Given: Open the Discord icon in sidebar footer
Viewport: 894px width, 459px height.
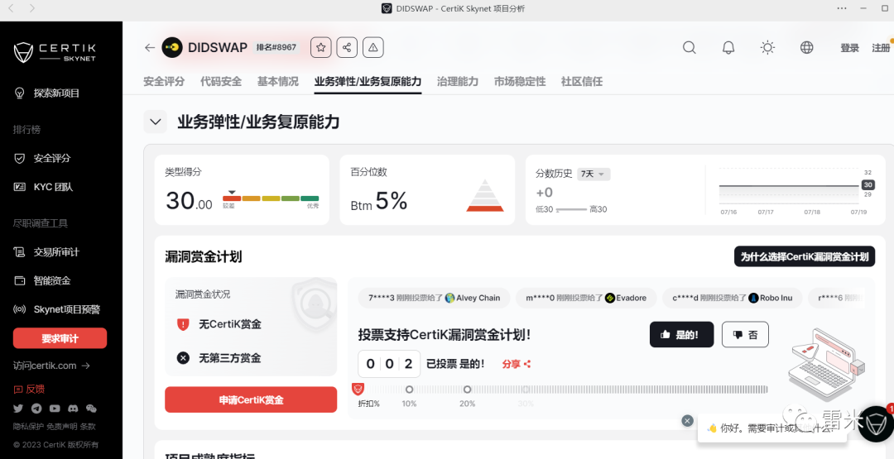Looking at the screenshot, I should click(x=73, y=409).
